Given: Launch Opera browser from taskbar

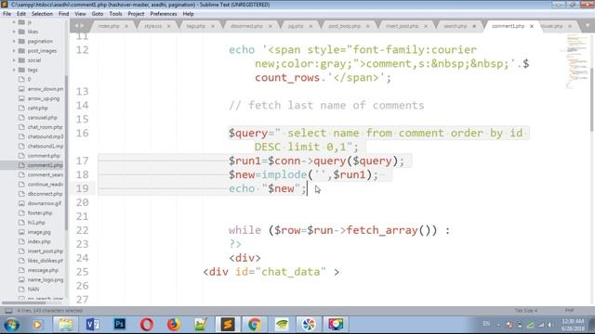Looking at the screenshot, I should [147, 325].
